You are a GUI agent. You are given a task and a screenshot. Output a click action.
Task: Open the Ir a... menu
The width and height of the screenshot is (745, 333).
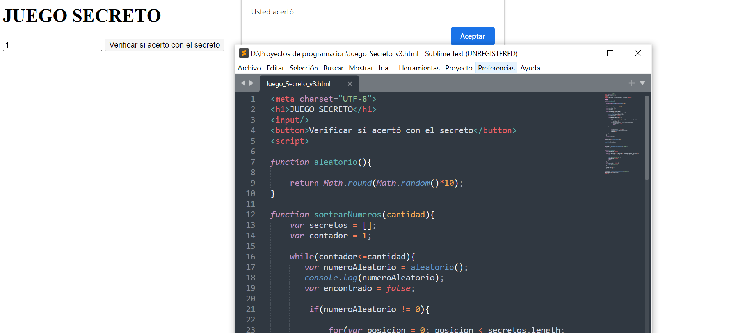pos(386,68)
